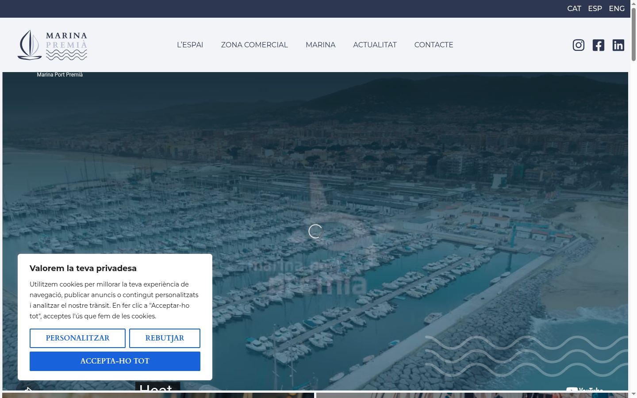Click the 'Valorem la teva privadesa' heading
Screen dimensions: 637x398
tap(83, 268)
